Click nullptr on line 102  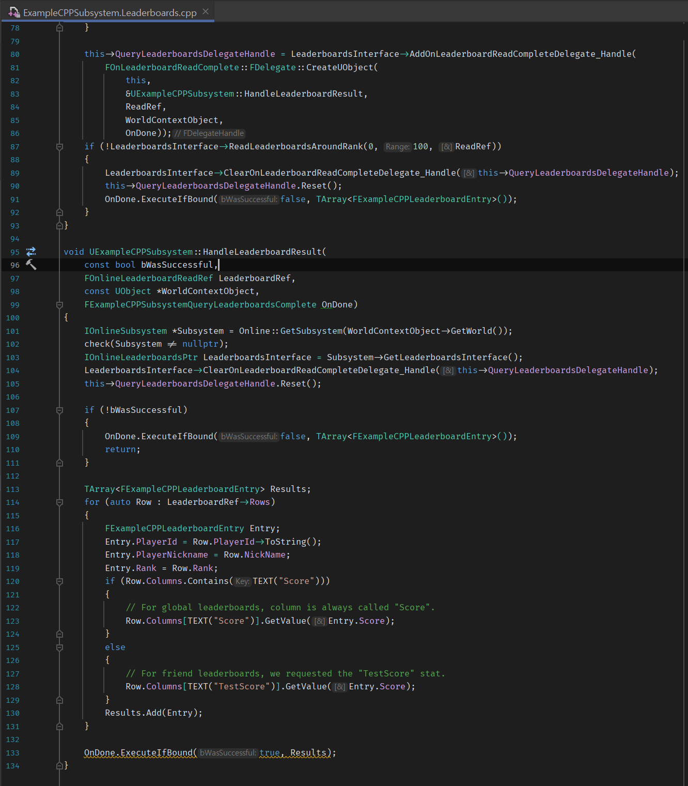[x=200, y=344]
